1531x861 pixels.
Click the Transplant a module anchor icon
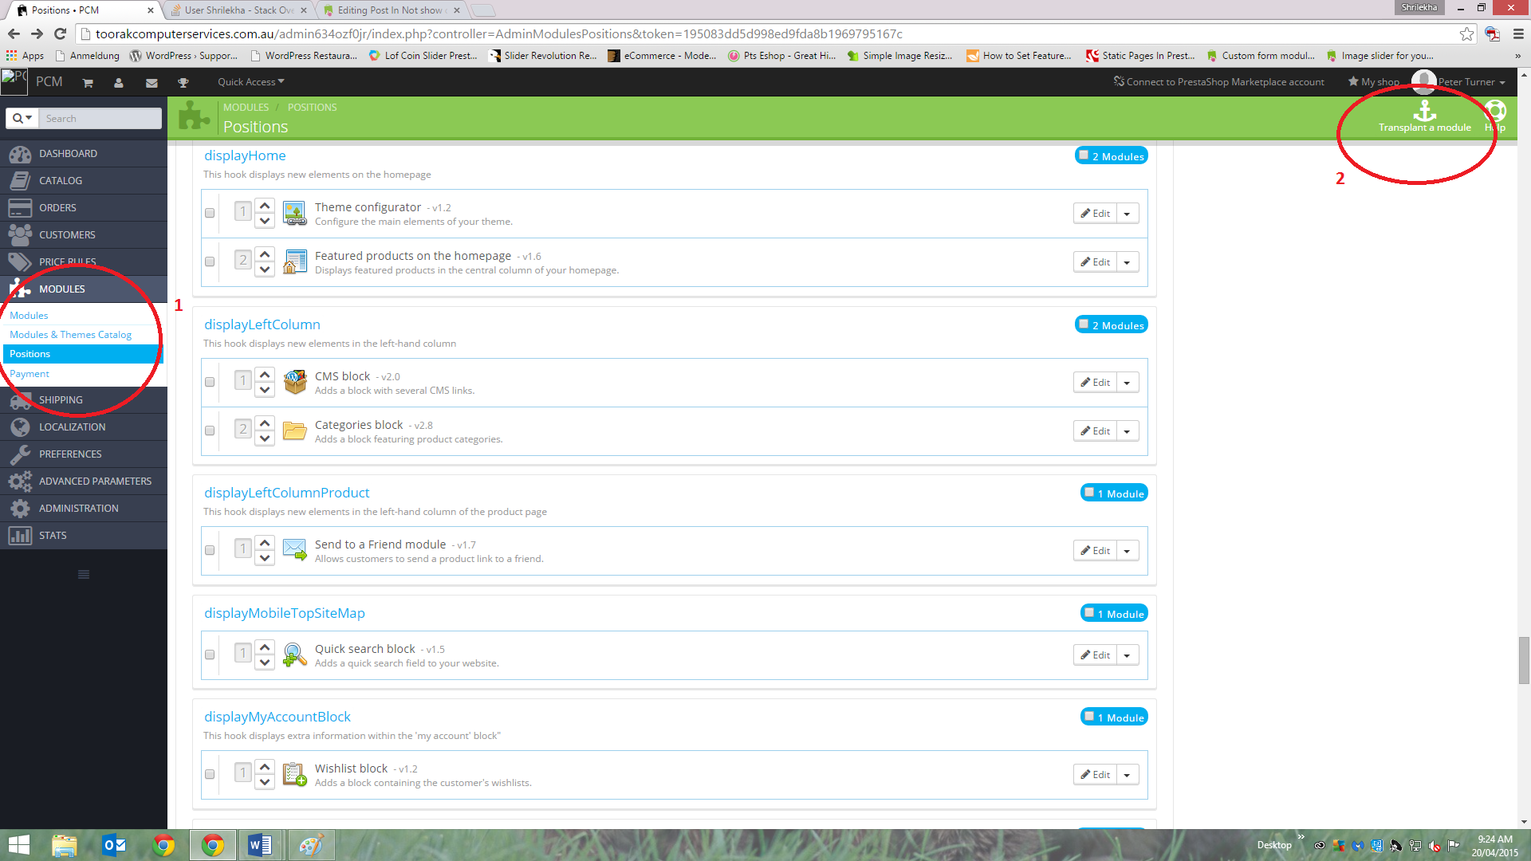pyautogui.click(x=1424, y=112)
